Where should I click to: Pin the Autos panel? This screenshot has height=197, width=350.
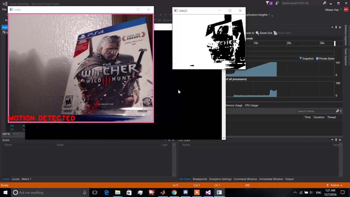(169, 140)
